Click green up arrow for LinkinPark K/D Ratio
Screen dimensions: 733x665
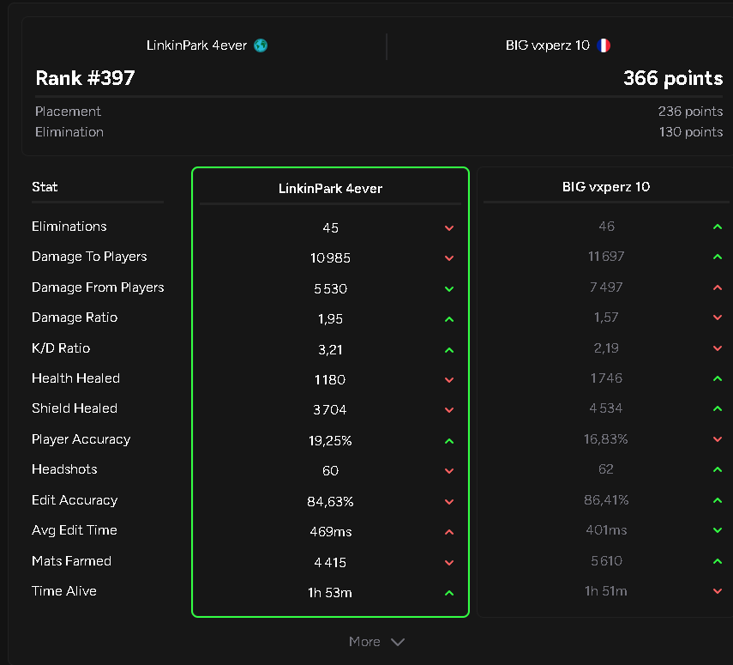click(x=449, y=350)
